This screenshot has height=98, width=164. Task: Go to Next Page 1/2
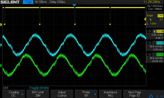click(x=134, y=94)
